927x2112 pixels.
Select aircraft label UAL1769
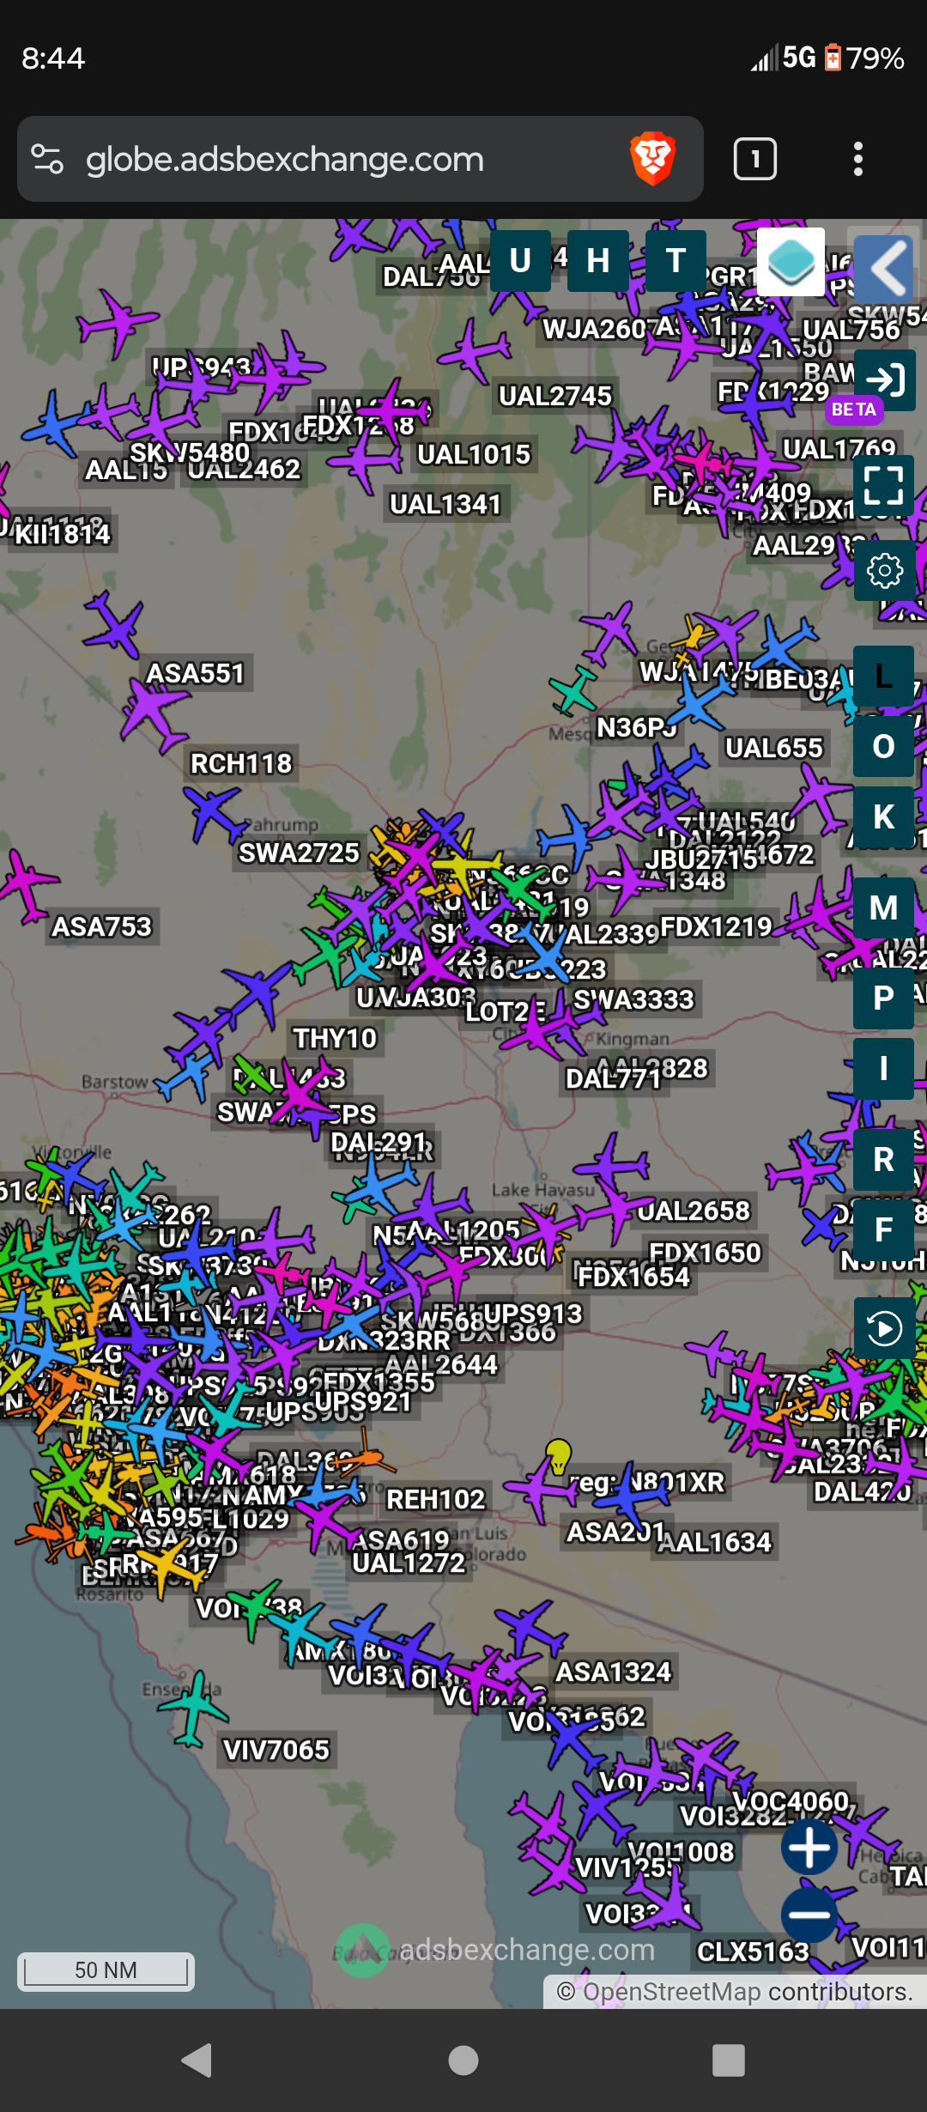pos(839,449)
